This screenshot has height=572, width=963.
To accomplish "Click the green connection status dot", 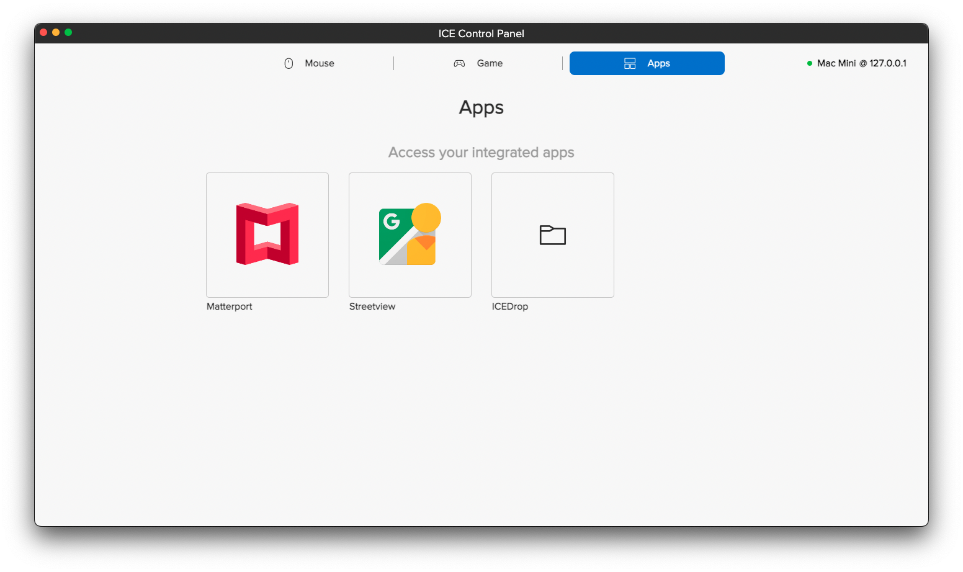I will (x=809, y=63).
